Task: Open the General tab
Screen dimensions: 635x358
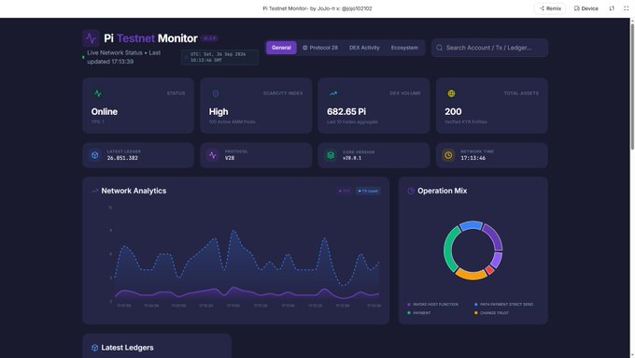Action: coord(281,48)
